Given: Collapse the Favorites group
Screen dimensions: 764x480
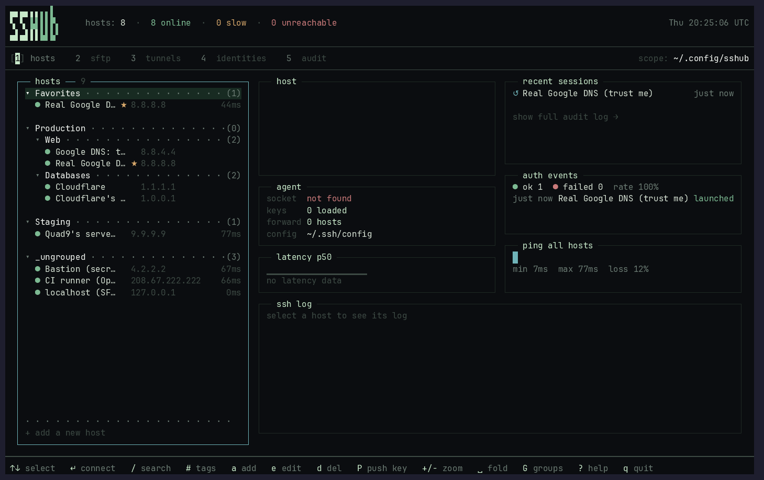Looking at the screenshot, I should pos(28,94).
